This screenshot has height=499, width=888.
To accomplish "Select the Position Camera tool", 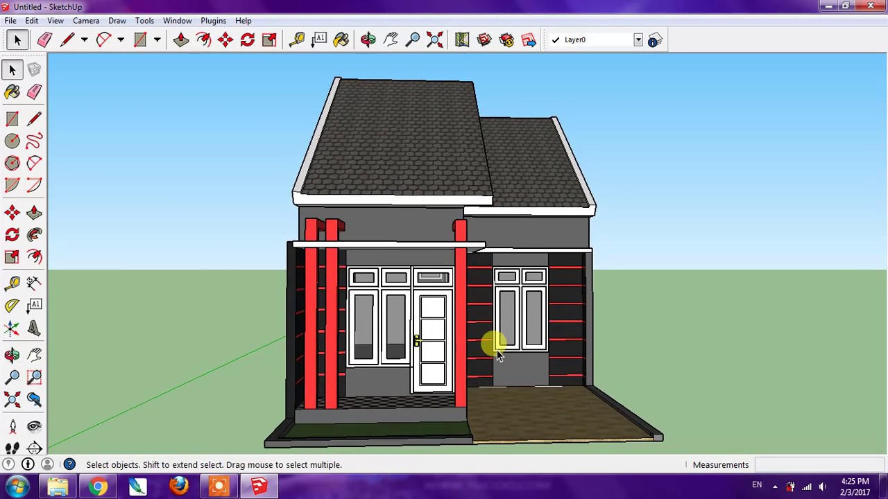I will coord(12,427).
